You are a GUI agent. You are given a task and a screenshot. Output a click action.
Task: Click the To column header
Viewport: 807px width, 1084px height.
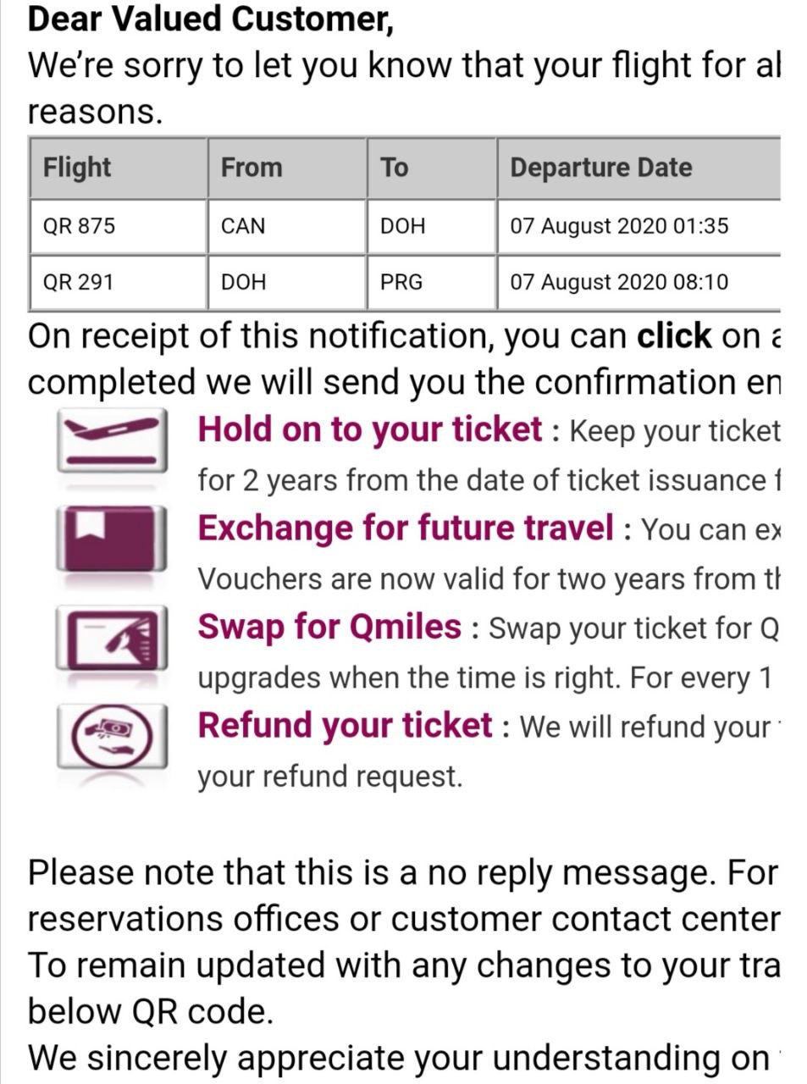(x=431, y=169)
